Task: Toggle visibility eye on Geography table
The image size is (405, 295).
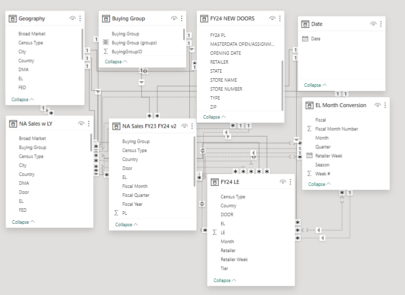Action: coord(72,18)
